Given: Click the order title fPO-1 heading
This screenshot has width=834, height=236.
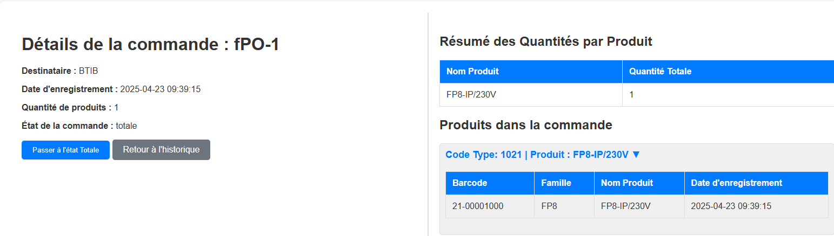Looking at the screenshot, I should click(x=150, y=44).
